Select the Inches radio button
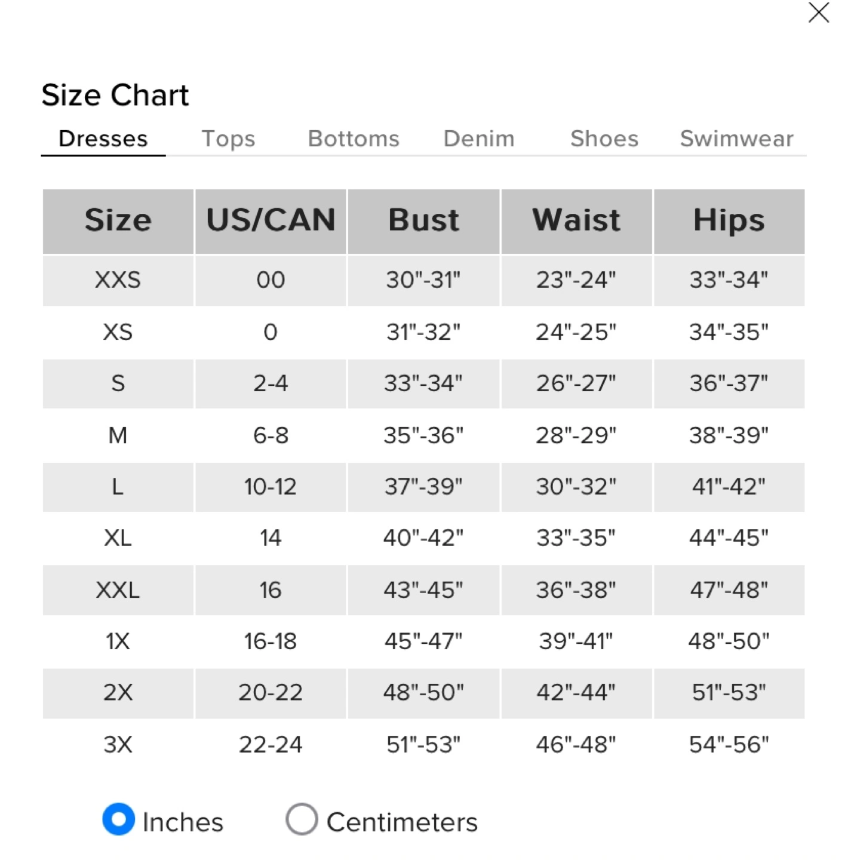Screen dimensions: 848x860 click(x=119, y=819)
